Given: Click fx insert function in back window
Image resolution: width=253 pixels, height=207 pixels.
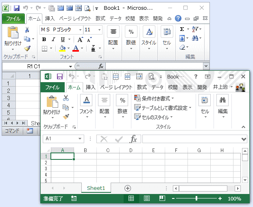Looking at the screenshot, I should click(101, 66).
